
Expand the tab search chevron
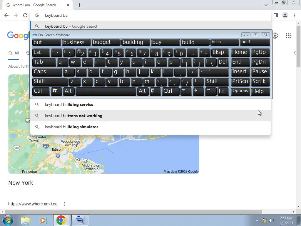(266, 5)
